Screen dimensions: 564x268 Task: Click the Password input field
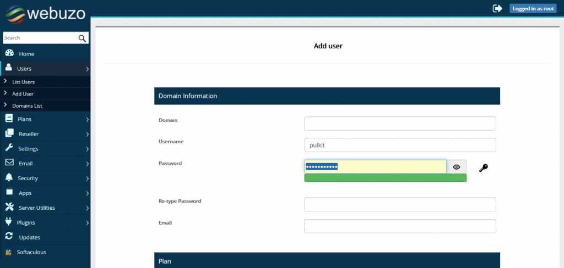(x=375, y=167)
